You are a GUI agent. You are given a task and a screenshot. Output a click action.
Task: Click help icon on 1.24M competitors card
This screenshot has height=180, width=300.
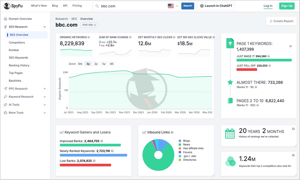(x=293, y=155)
